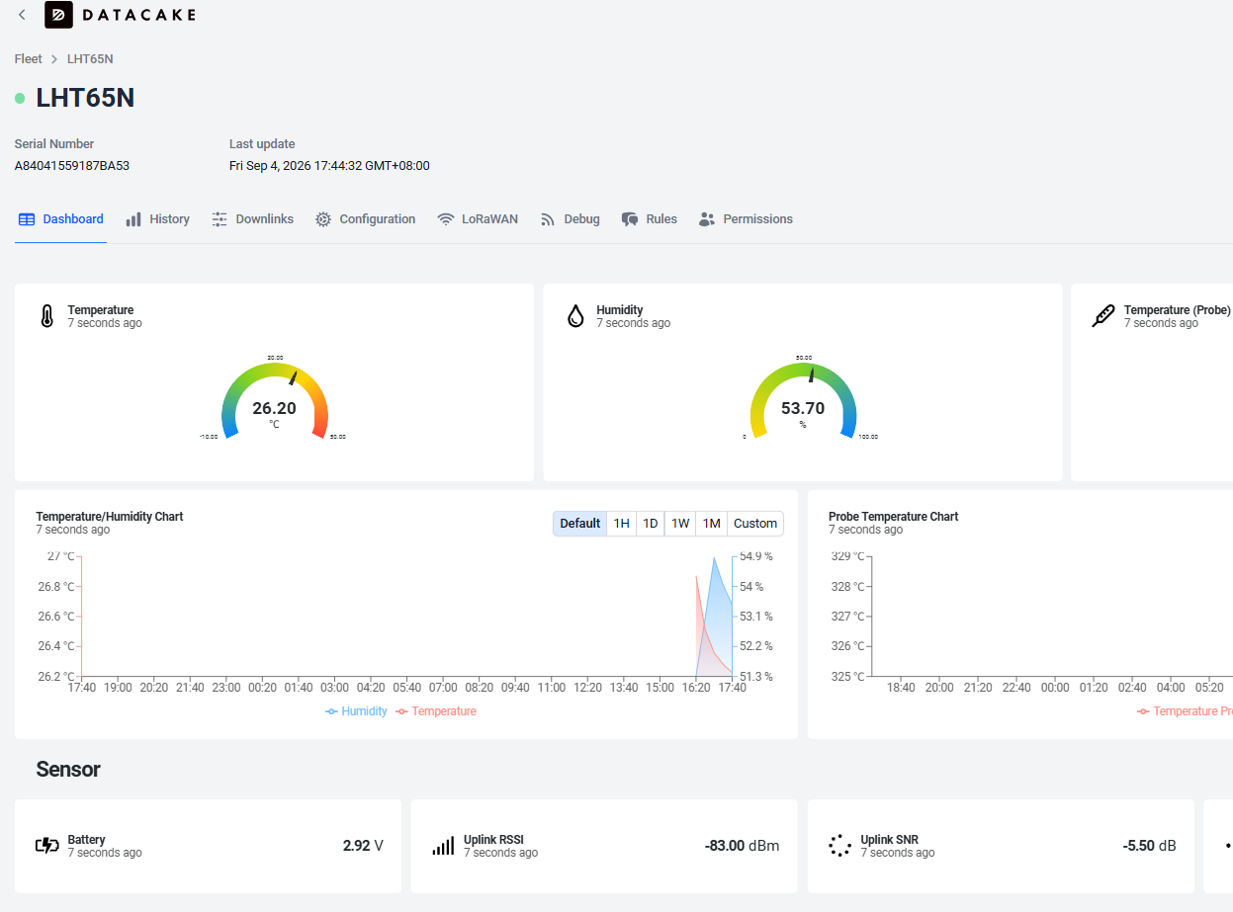Select the Default time range button
The height and width of the screenshot is (912, 1233).
coord(579,524)
